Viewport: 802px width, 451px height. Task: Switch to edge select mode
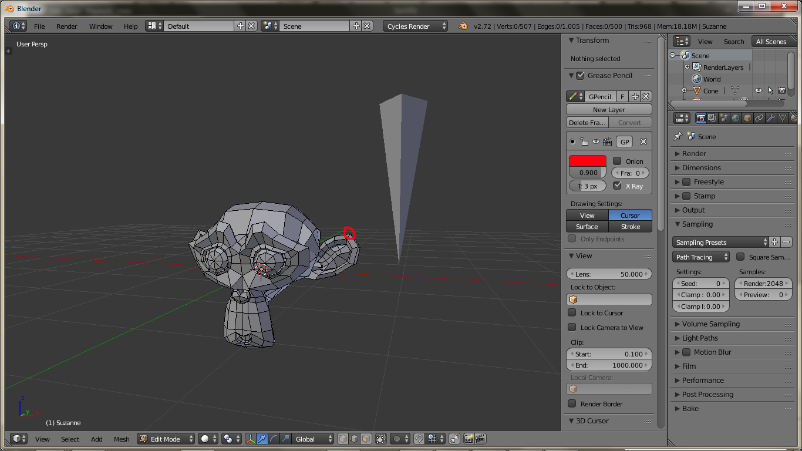[x=354, y=439]
